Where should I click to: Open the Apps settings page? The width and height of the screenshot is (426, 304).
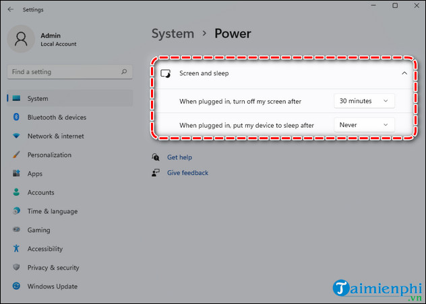click(x=35, y=174)
